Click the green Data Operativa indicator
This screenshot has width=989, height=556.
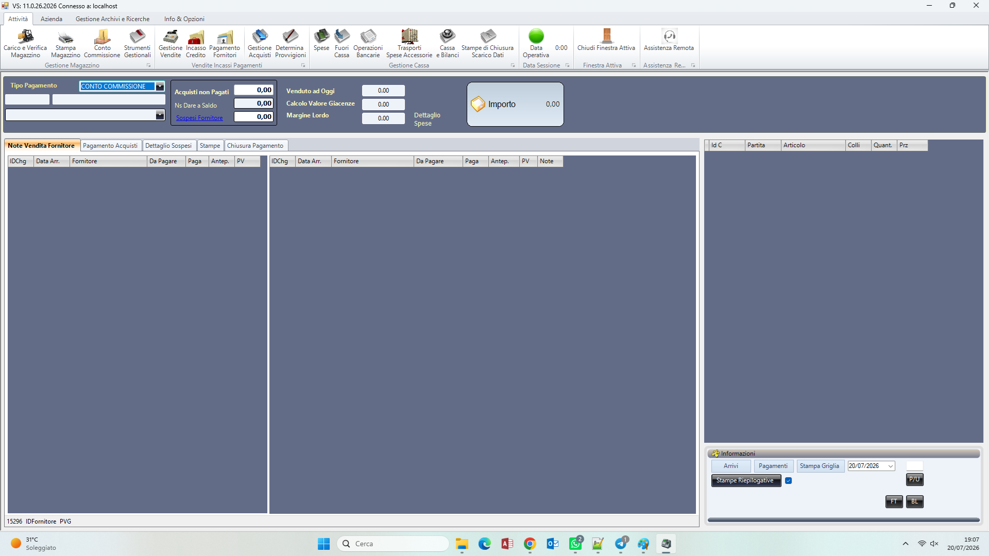point(536,36)
